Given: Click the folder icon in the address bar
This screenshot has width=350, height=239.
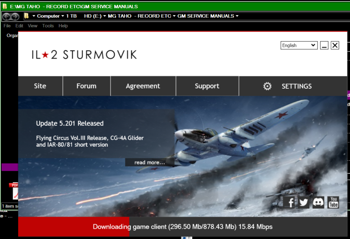Looking at the screenshot, I should click(26, 16).
